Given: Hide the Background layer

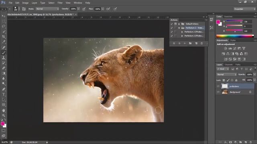Looking at the screenshot, I should pyautogui.click(x=218, y=92).
